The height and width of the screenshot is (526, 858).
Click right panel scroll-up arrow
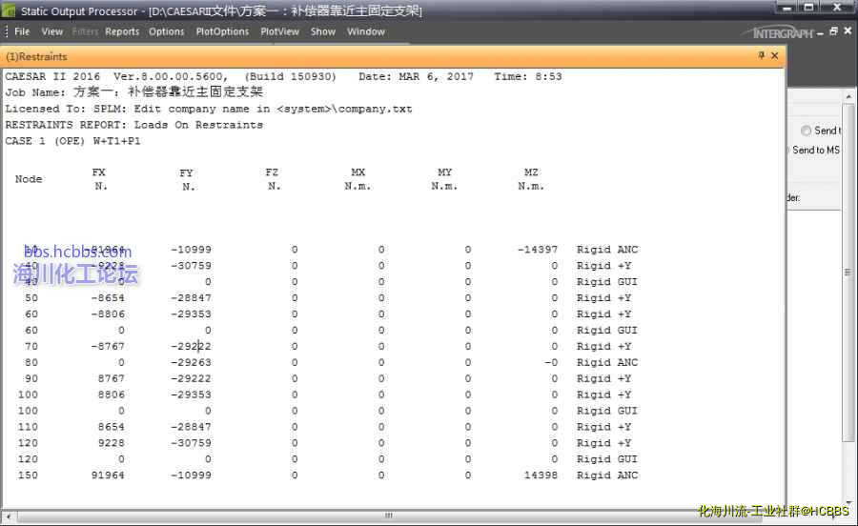(x=848, y=96)
